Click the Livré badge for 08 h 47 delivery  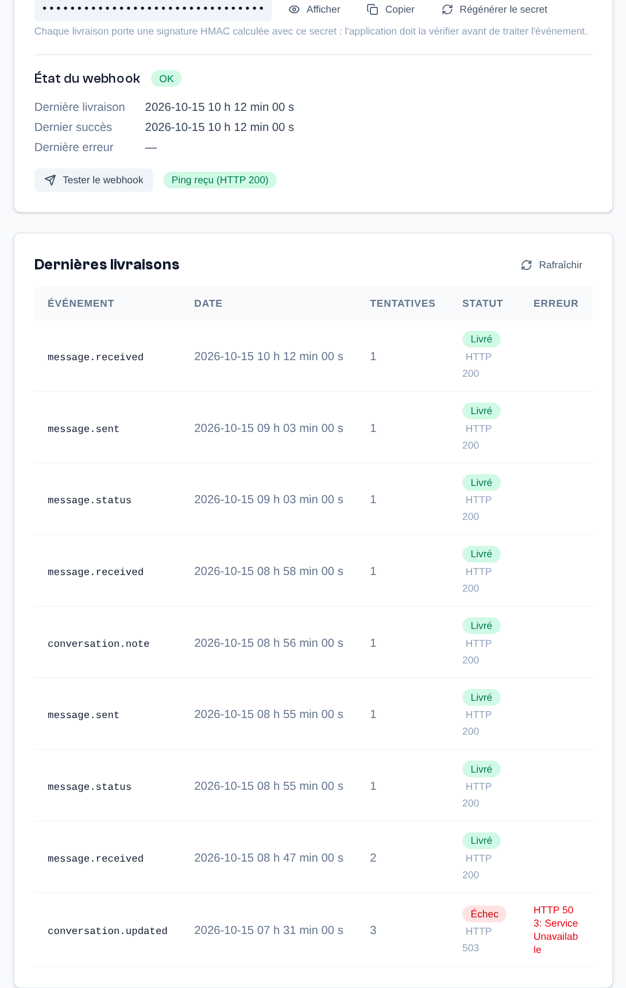[x=481, y=841]
